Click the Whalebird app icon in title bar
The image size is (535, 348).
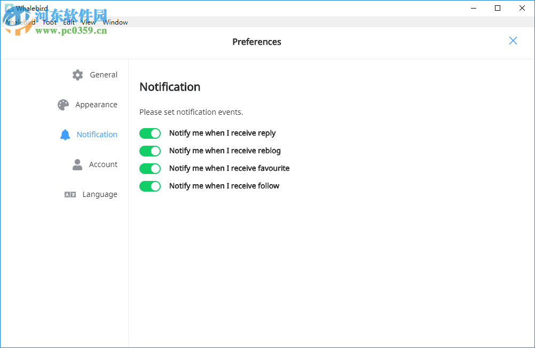[x=9, y=8]
